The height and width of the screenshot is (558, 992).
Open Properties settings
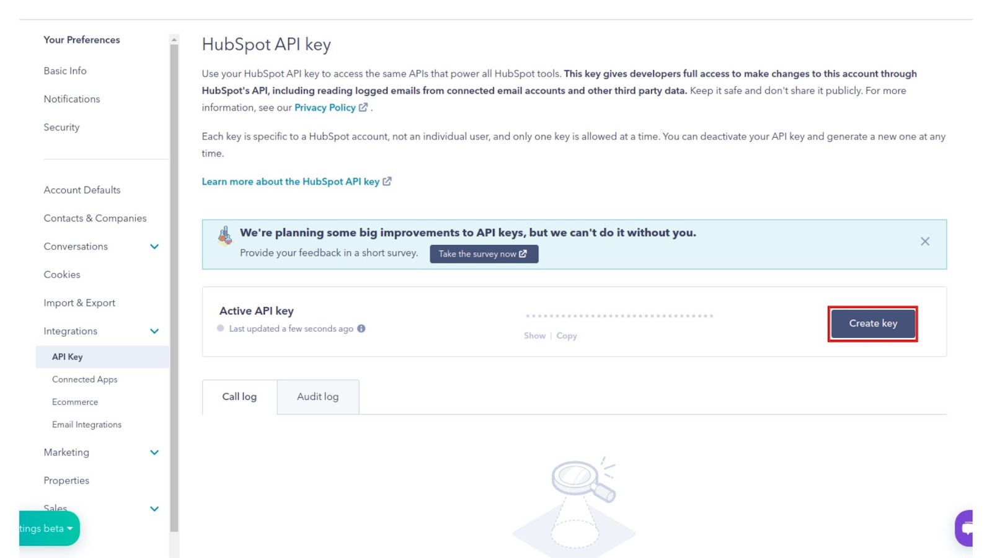[x=66, y=480]
